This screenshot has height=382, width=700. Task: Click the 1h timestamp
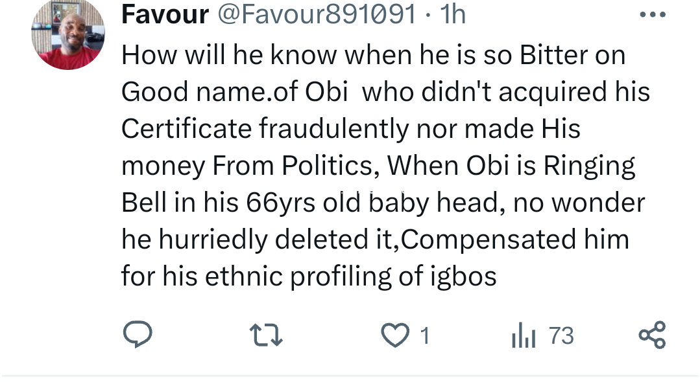click(453, 14)
